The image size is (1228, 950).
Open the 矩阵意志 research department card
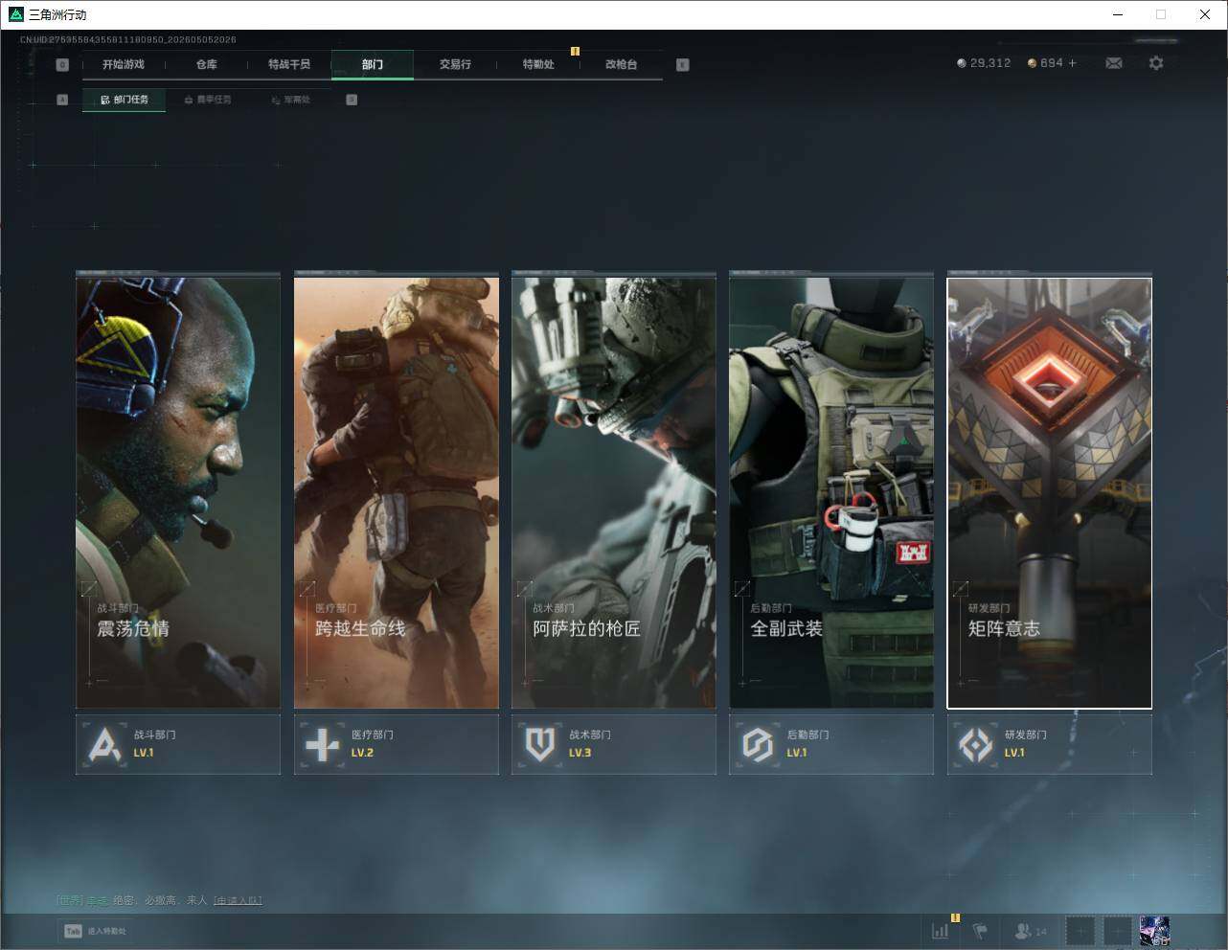[1050, 492]
